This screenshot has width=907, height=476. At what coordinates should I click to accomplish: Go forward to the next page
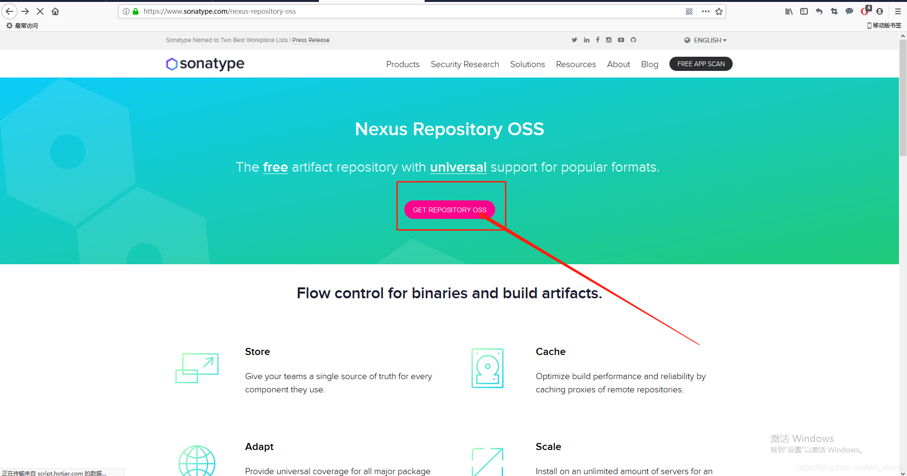click(x=25, y=11)
